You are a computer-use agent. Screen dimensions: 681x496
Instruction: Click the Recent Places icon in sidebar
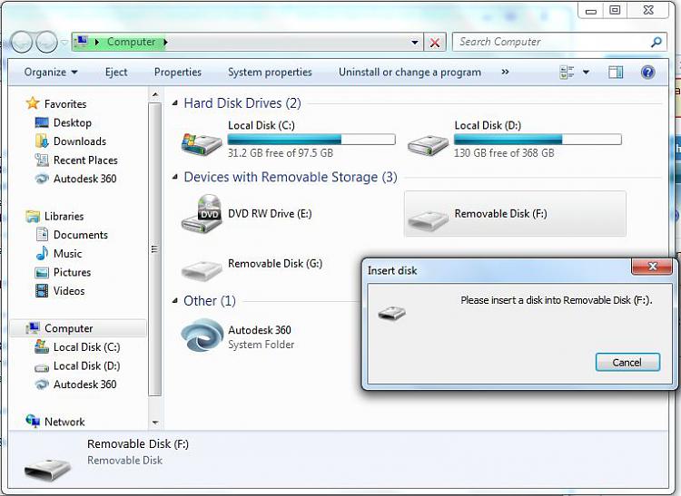tap(42, 160)
